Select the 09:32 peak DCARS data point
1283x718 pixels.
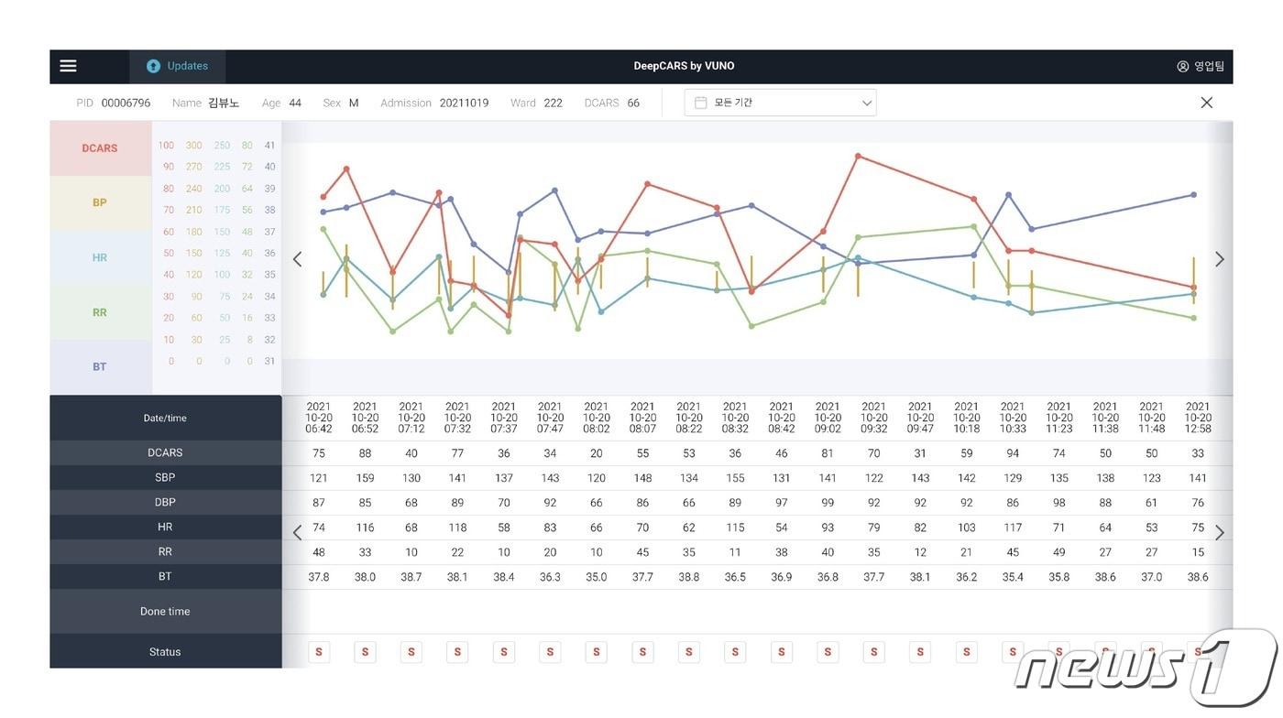859,156
